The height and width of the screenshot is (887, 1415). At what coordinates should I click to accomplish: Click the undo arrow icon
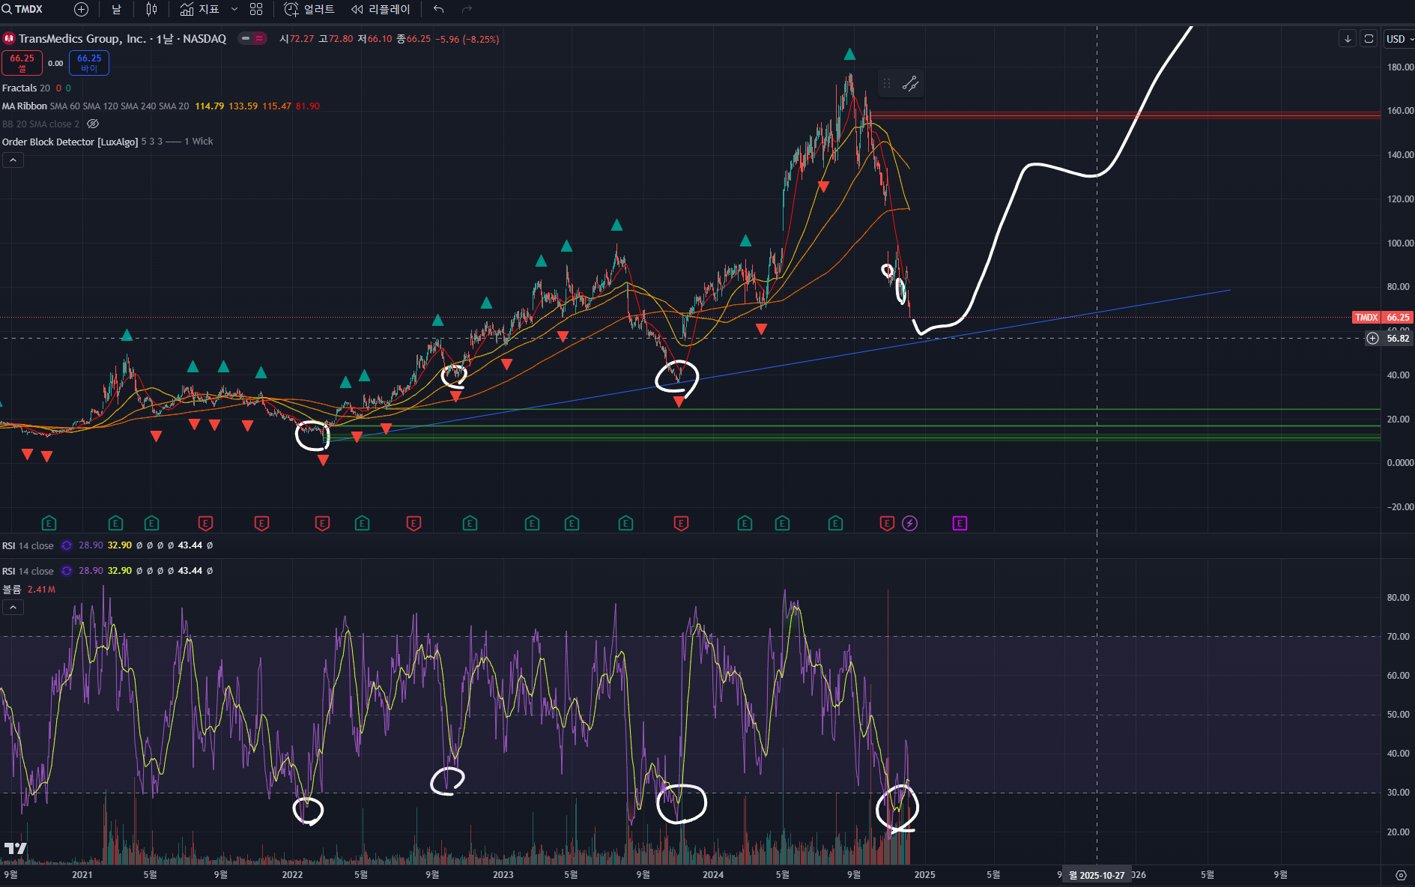click(x=439, y=9)
